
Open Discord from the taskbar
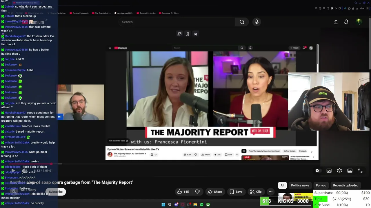(x=176, y=205)
